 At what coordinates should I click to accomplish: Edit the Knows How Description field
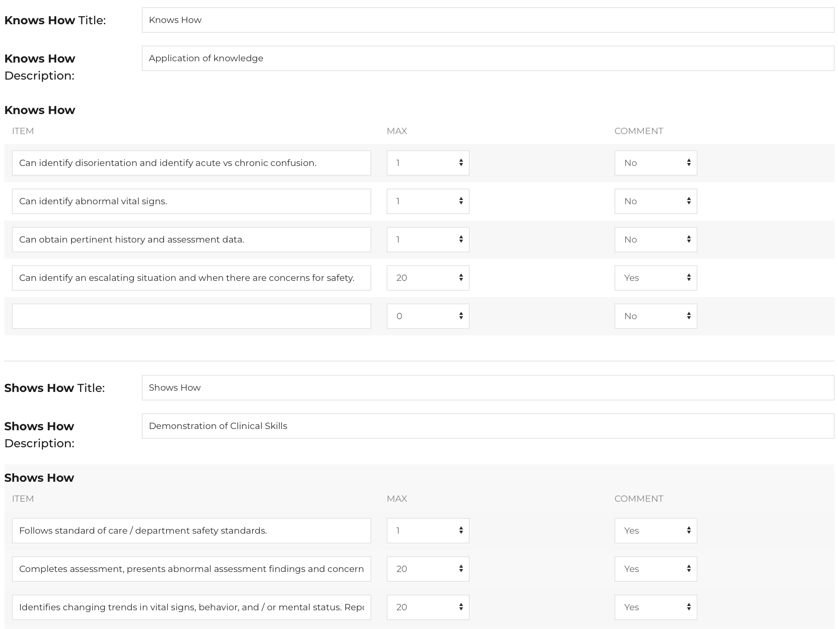click(488, 58)
